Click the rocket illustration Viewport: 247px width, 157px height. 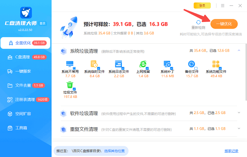point(69,28)
